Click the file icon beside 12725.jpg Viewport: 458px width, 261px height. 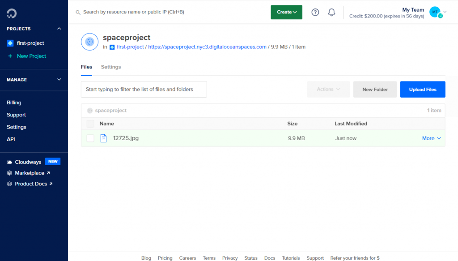coord(103,138)
